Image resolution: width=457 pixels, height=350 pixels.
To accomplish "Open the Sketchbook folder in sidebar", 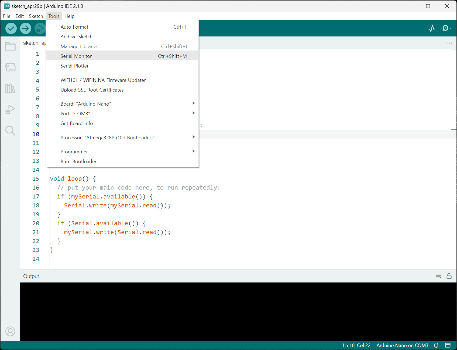I will click(10, 46).
